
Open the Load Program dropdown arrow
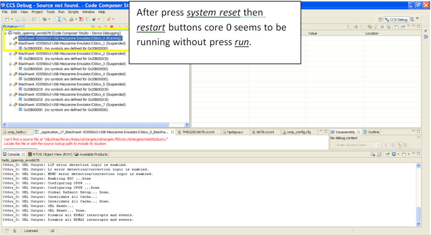76,19
